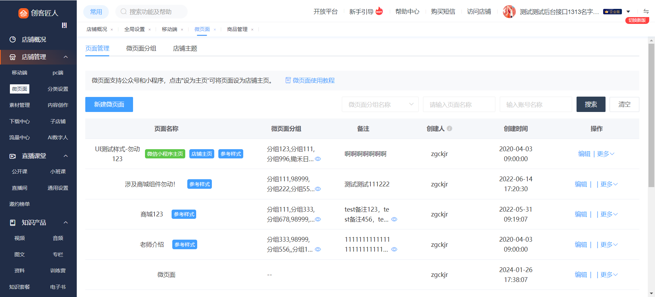
Task: Switch to the 店铺主题 tab
Action: click(185, 48)
